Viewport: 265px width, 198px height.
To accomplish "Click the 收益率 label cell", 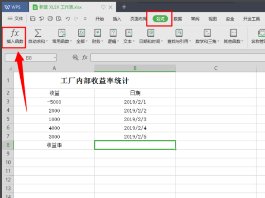I will [x=54, y=145].
